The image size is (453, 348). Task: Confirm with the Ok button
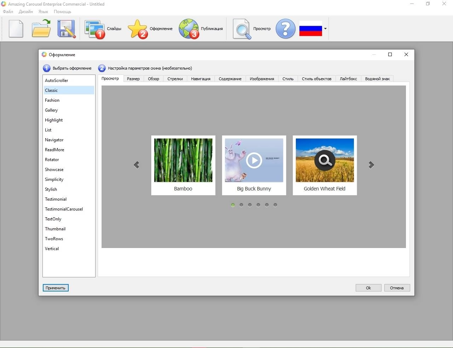coord(368,288)
